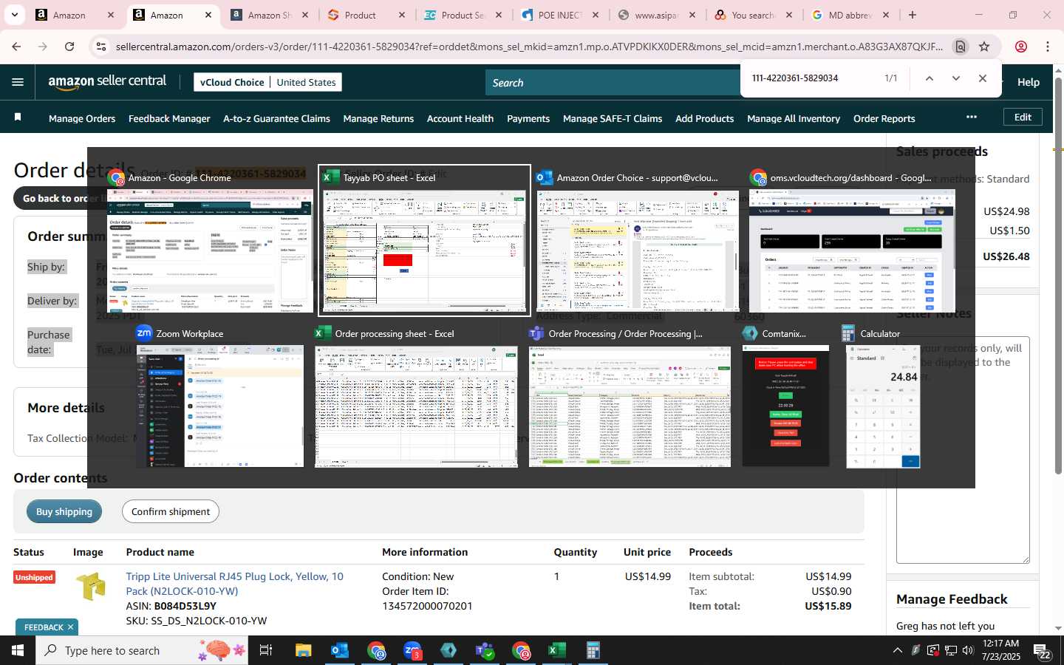
Task: Open Microsoft Teams from the taskbar
Action: [x=485, y=650]
